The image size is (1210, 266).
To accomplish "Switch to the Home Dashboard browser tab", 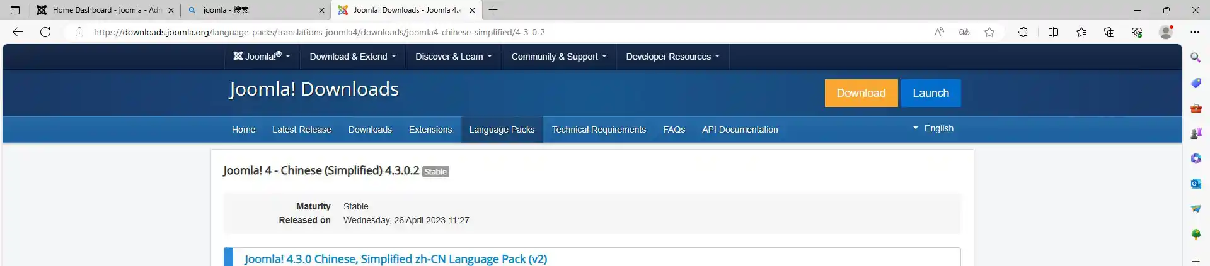I will click(105, 10).
